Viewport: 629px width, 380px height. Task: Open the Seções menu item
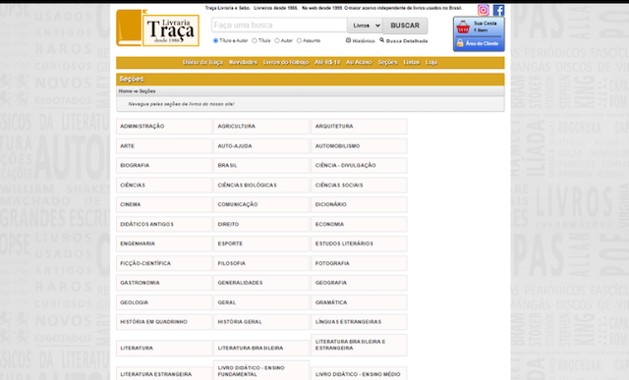[x=387, y=62]
